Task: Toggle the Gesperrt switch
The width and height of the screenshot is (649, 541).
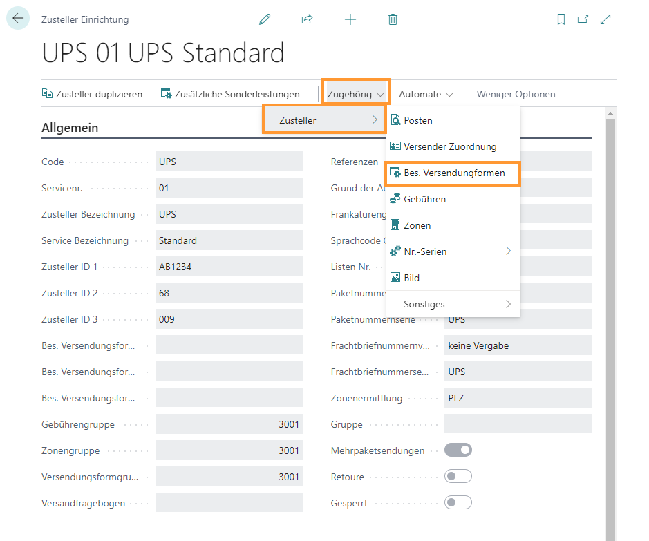Action: (x=458, y=502)
